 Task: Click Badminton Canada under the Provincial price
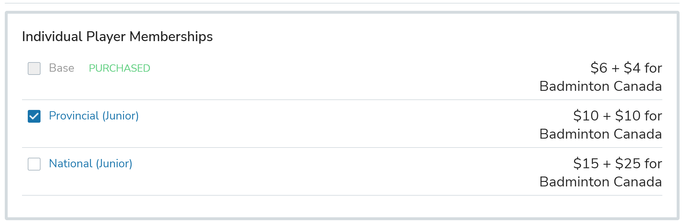point(600,134)
